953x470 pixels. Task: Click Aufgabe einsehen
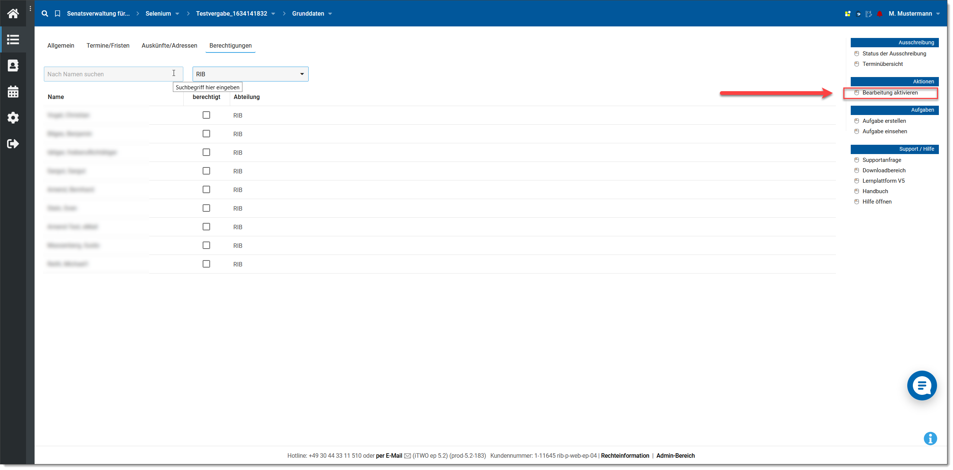[885, 131]
